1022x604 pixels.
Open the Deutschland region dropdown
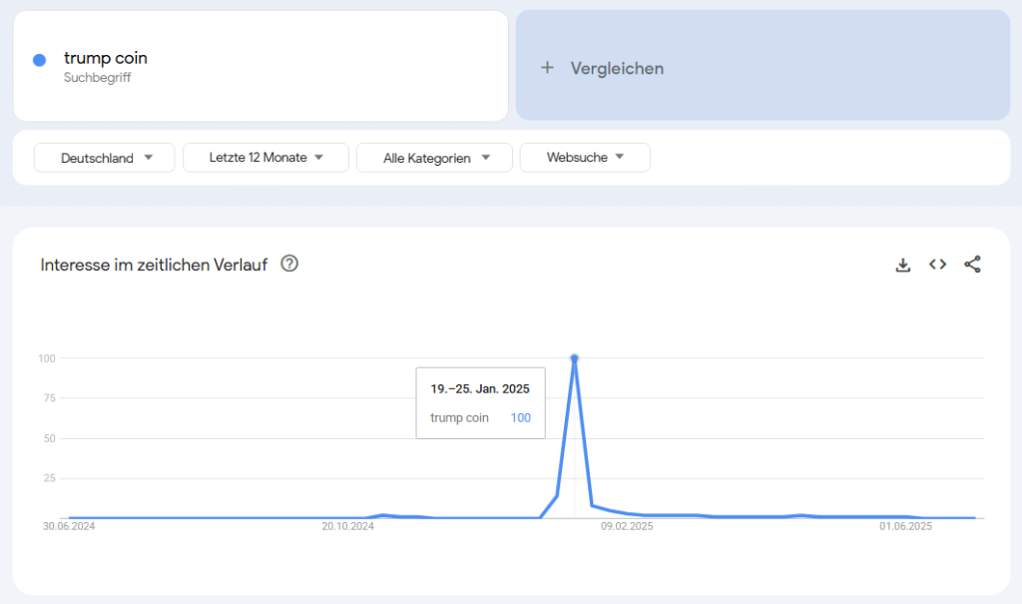click(105, 158)
